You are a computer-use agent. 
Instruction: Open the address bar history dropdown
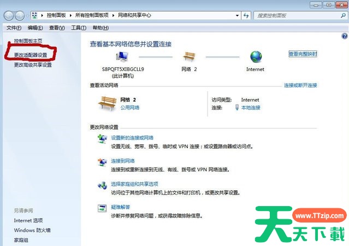point(237,16)
